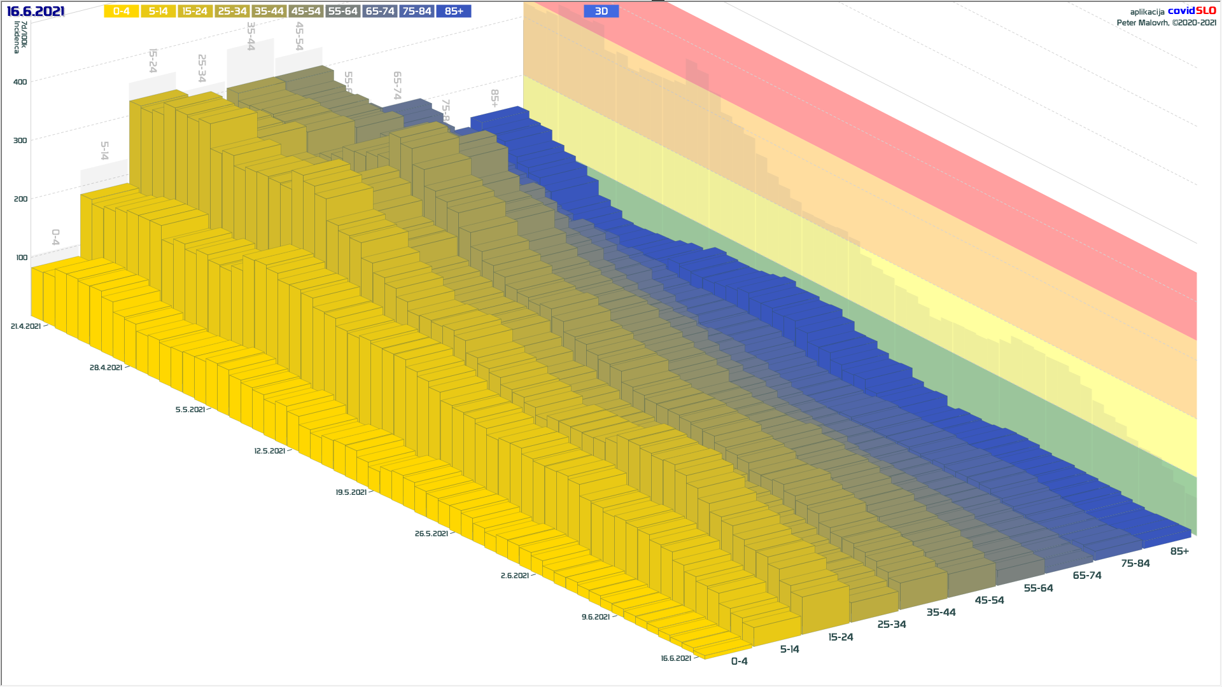This screenshot has height=687, width=1222.
Task: Switch view with the 3D button
Action: (x=601, y=11)
